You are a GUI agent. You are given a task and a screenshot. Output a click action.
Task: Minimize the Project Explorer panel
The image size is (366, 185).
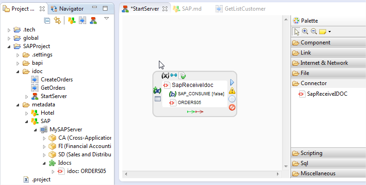[x=95, y=7]
